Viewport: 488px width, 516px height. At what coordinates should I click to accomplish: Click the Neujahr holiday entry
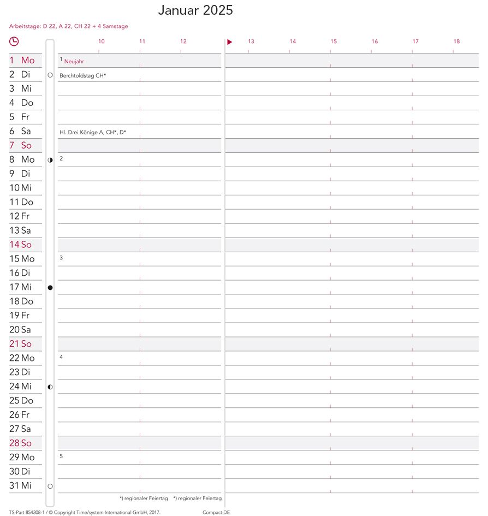click(74, 61)
